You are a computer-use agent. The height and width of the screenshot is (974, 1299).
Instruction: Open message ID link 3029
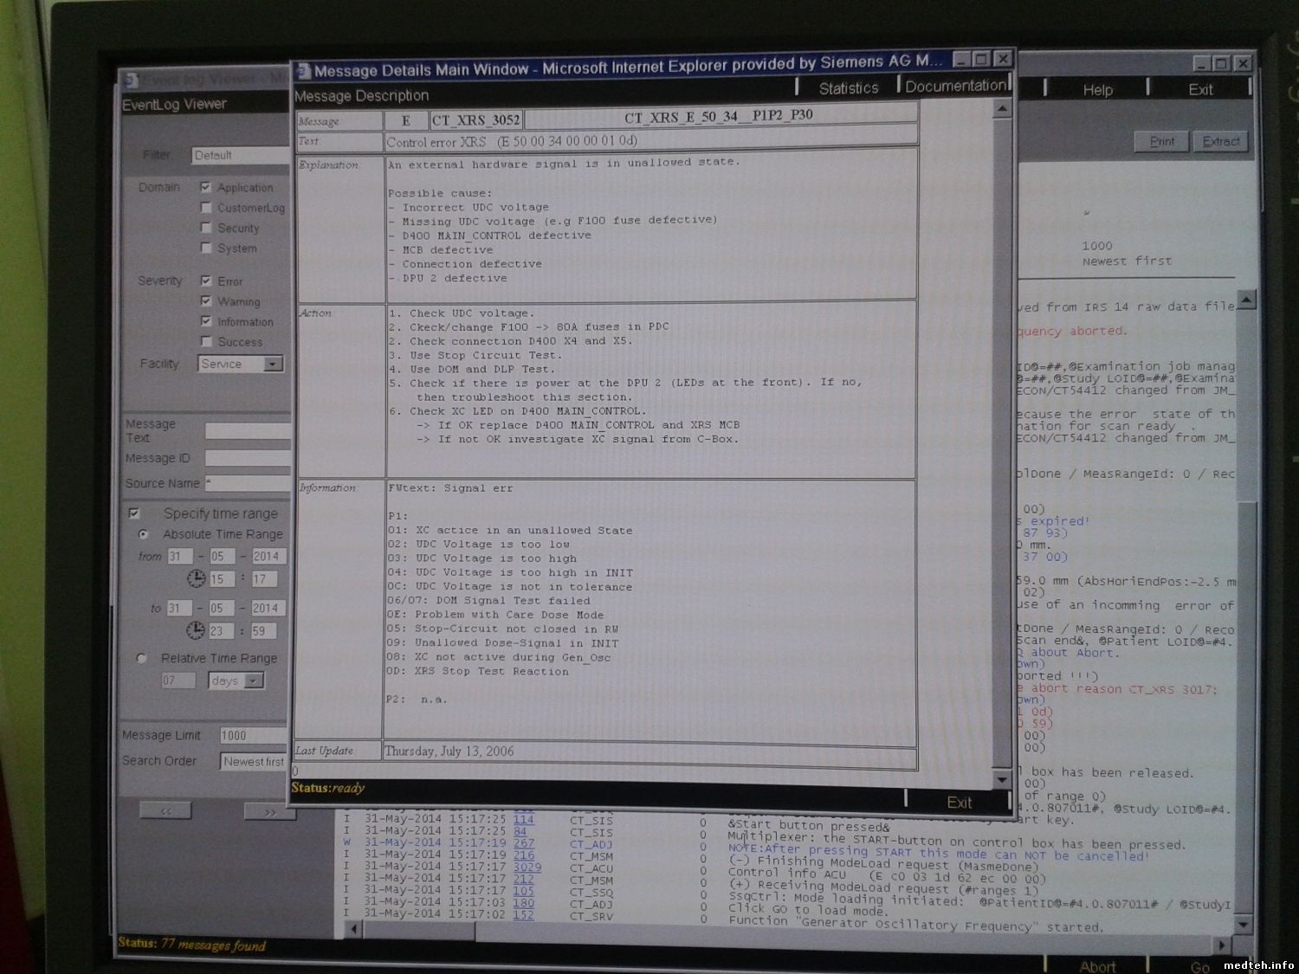coord(527,868)
